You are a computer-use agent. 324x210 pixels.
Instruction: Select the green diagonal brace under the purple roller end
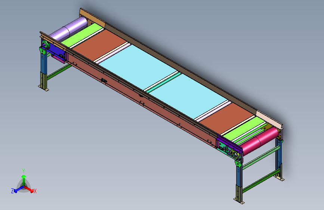pyautogui.click(x=59, y=72)
